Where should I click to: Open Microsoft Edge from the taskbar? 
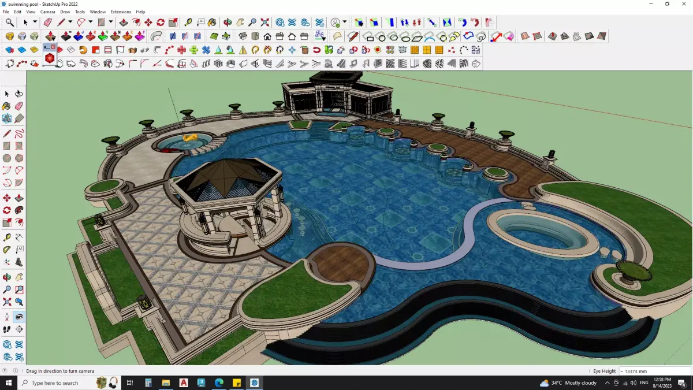[219, 383]
